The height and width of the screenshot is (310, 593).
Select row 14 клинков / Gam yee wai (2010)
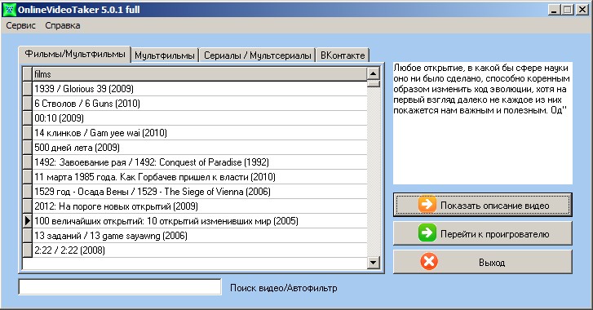coord(200,133)
